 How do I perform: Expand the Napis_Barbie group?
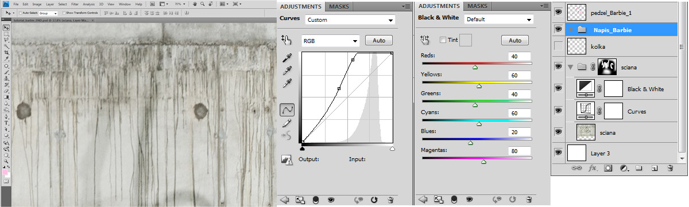point(571,29)
